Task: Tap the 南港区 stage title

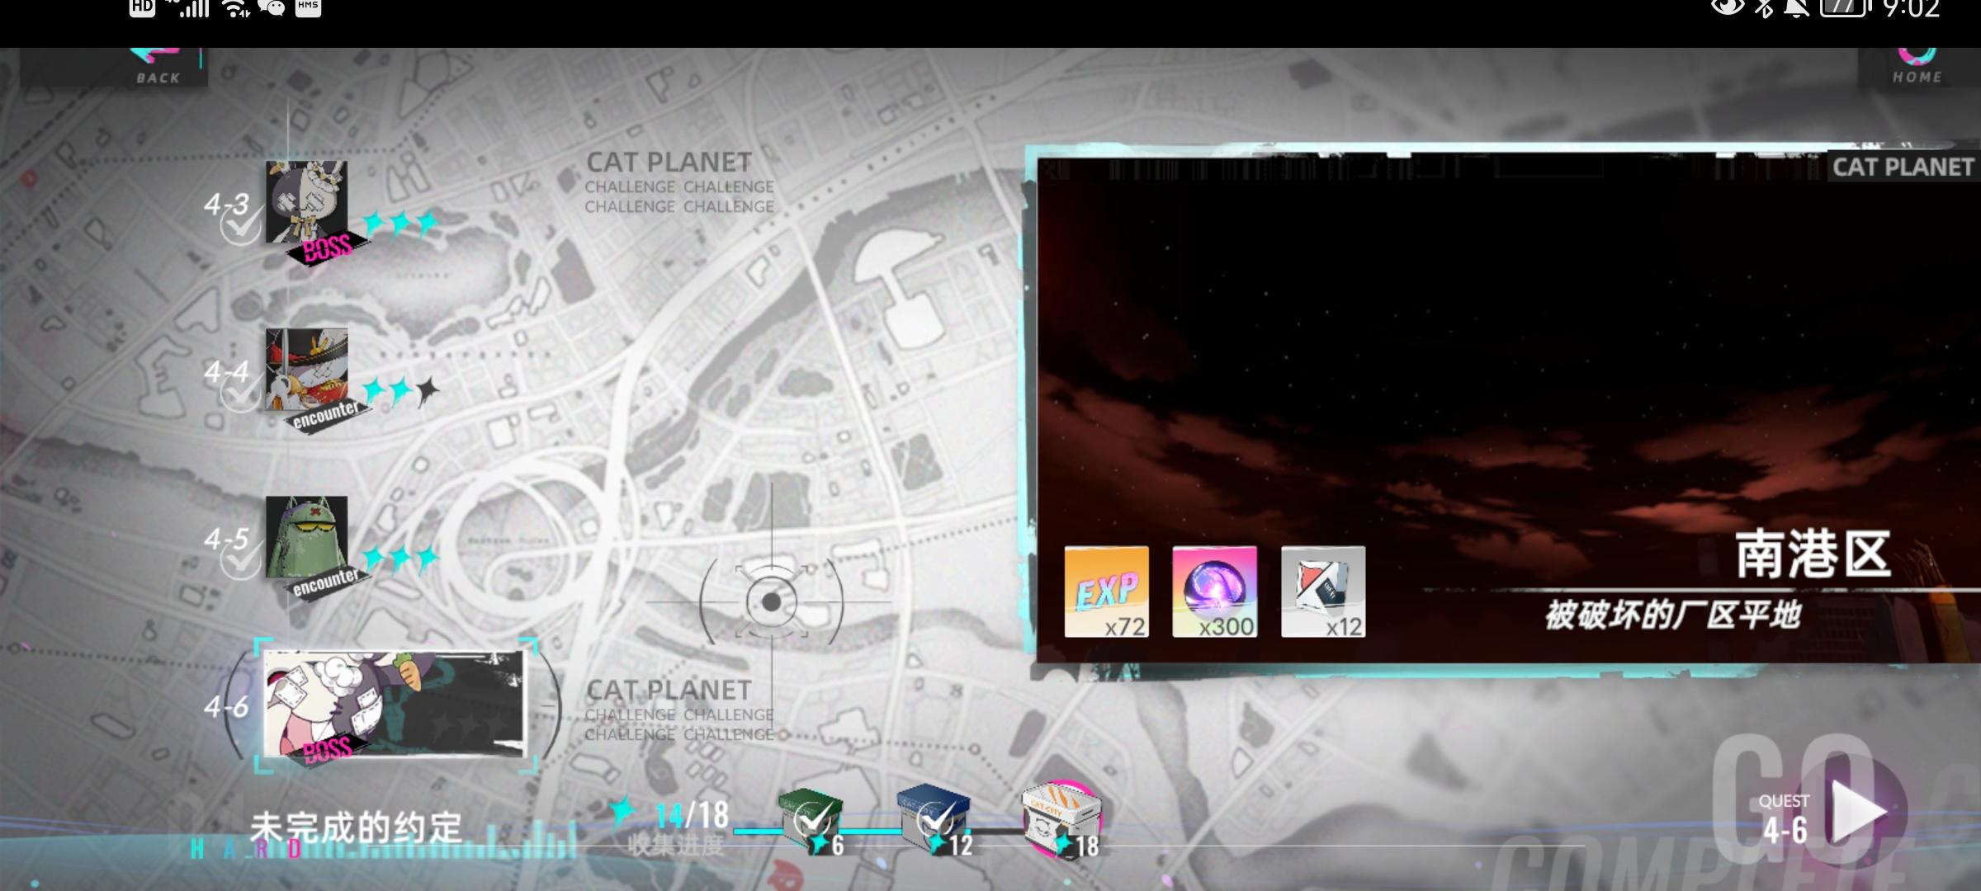Action: [1812, 554]
